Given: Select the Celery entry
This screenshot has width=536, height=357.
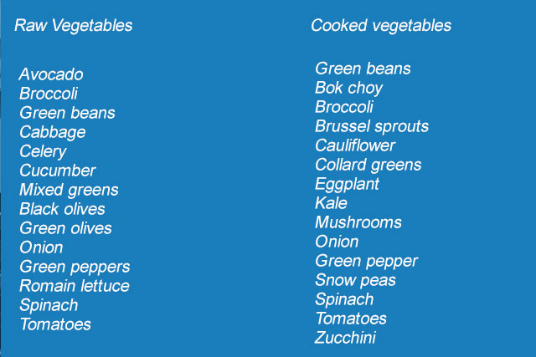Looking at the screenshot, I should 43,151.
